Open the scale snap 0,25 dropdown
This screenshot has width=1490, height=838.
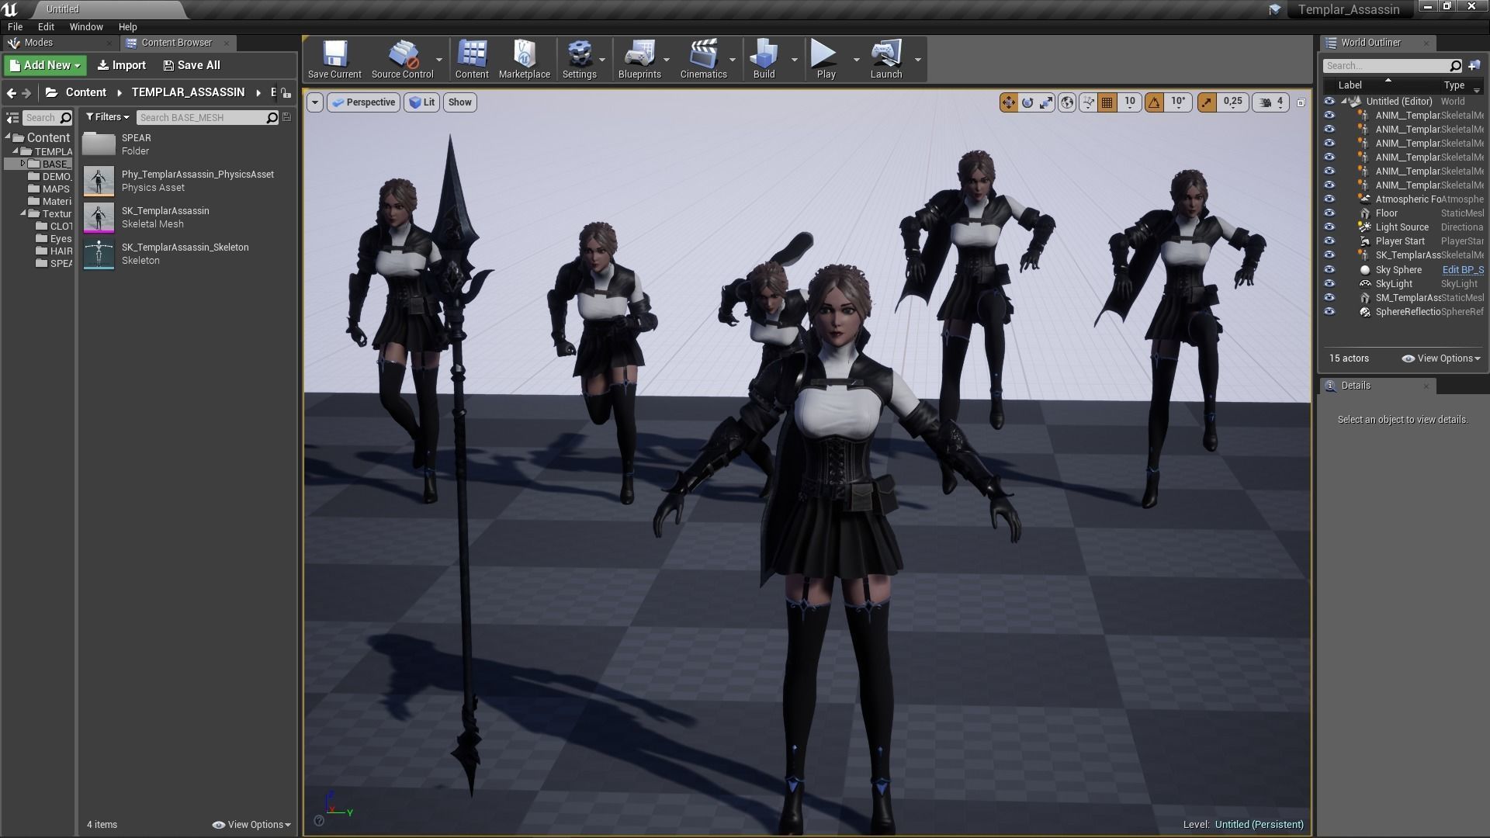[1232, 102]
